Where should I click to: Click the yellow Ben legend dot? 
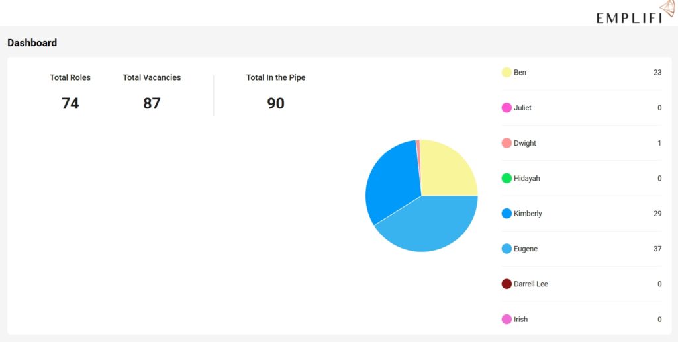507,73
